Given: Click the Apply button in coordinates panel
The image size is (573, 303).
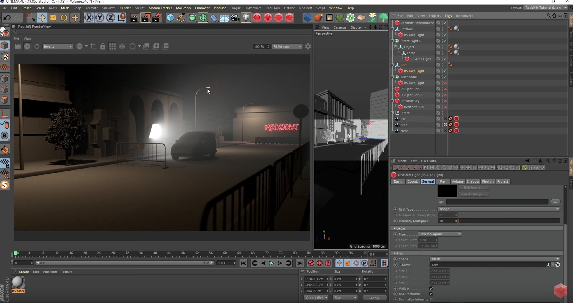Looking at the screenshot, I should tap(374, 298).
